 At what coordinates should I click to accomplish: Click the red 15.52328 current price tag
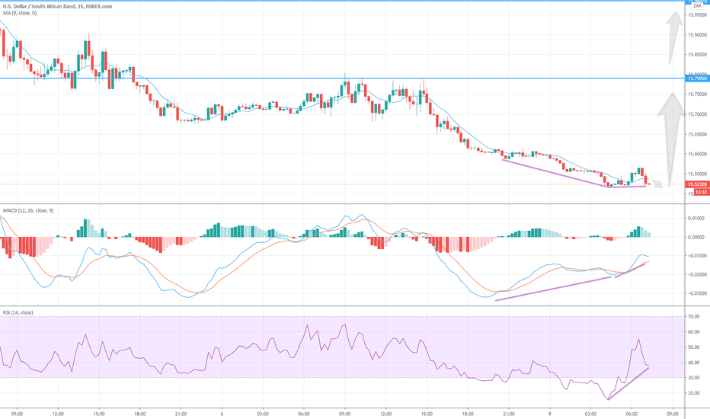(697, 184)
